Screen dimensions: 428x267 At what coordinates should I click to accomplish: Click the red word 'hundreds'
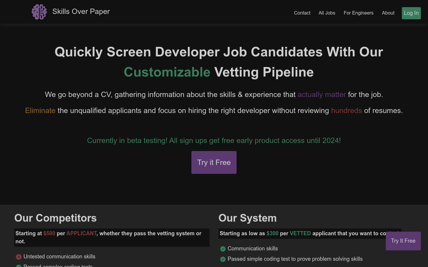346,111
